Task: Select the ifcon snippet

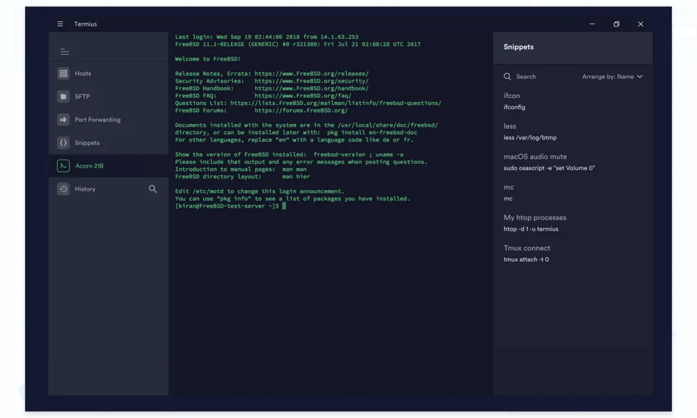Action: click(x=512, y=95)
